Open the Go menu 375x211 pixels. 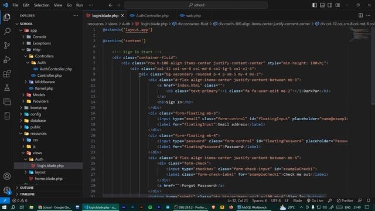tap(69, 5)
